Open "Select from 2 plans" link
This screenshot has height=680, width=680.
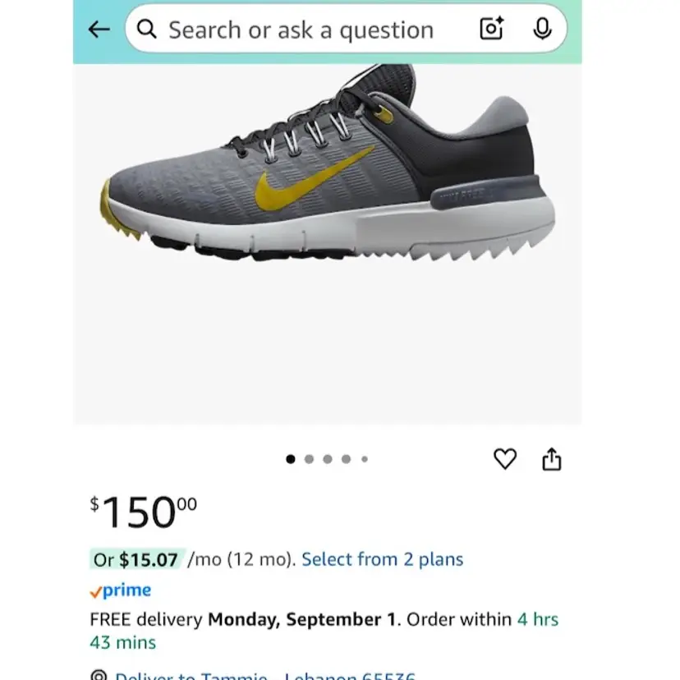point(382,559)
